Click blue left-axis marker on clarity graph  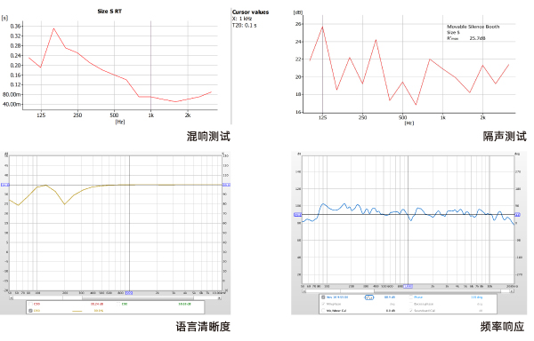click(4, 185)
